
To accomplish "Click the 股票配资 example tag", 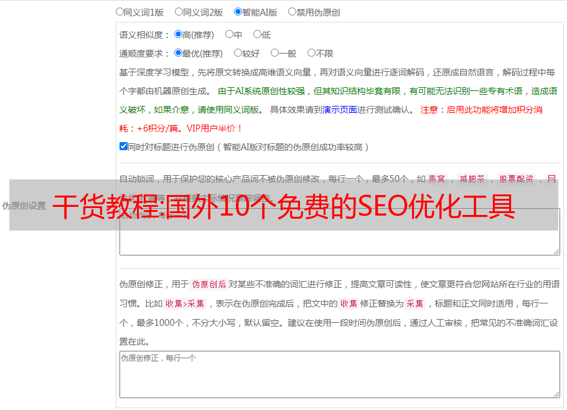I will click(517, 179).
